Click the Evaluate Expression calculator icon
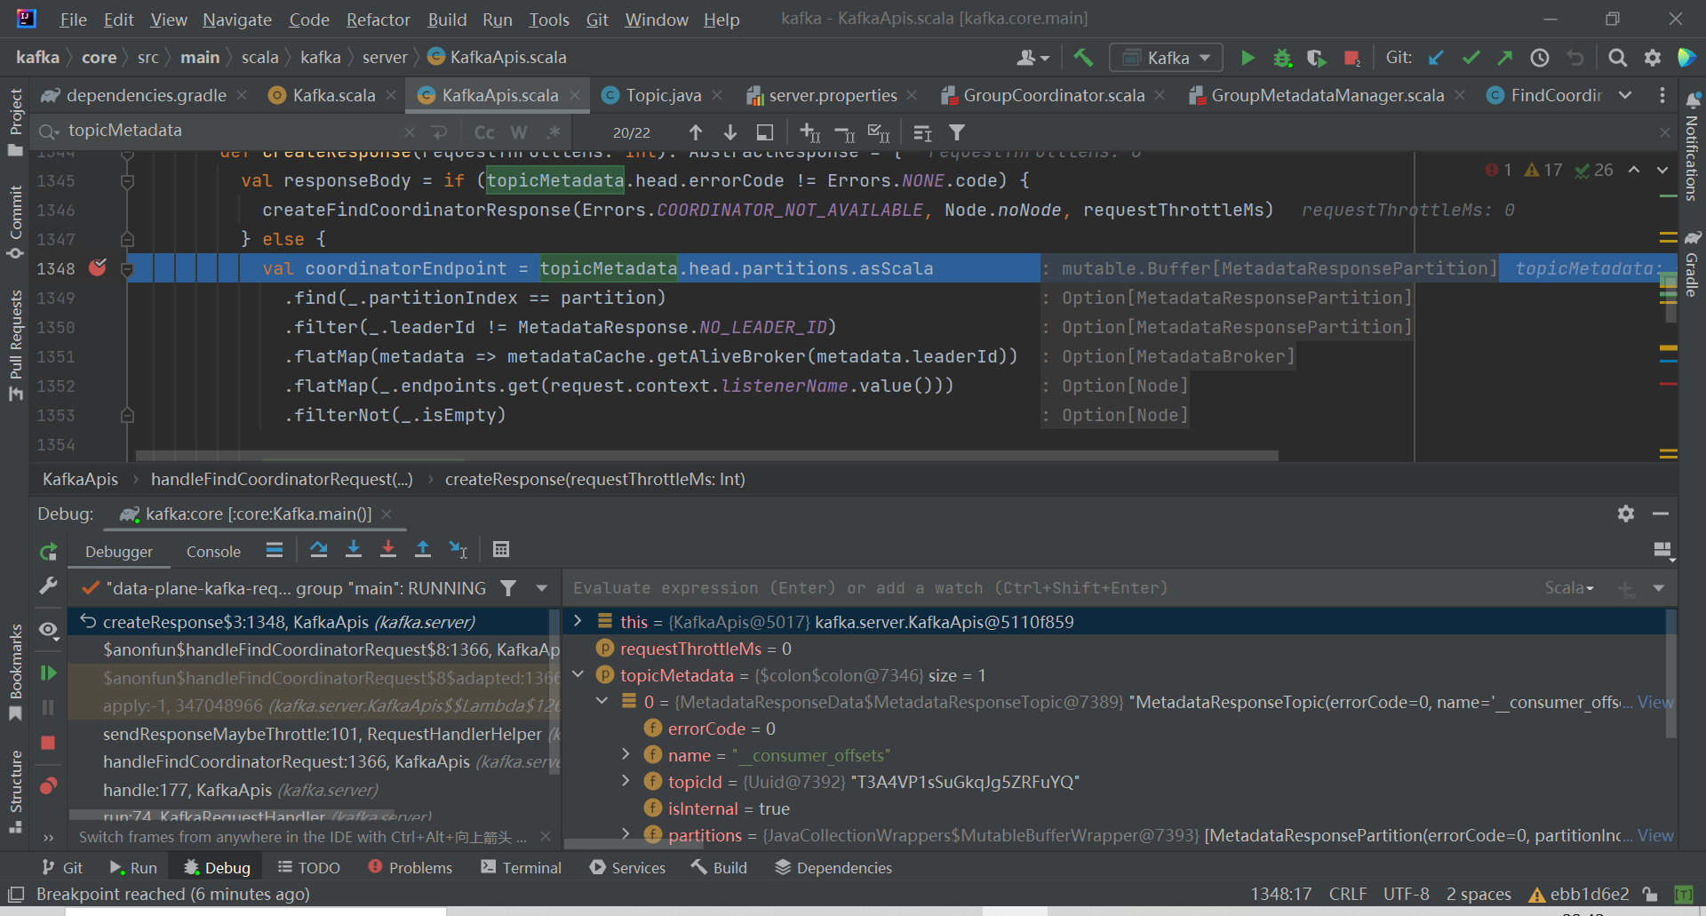The width and height of the screenshot is (1706, 916). coord(501,550)
